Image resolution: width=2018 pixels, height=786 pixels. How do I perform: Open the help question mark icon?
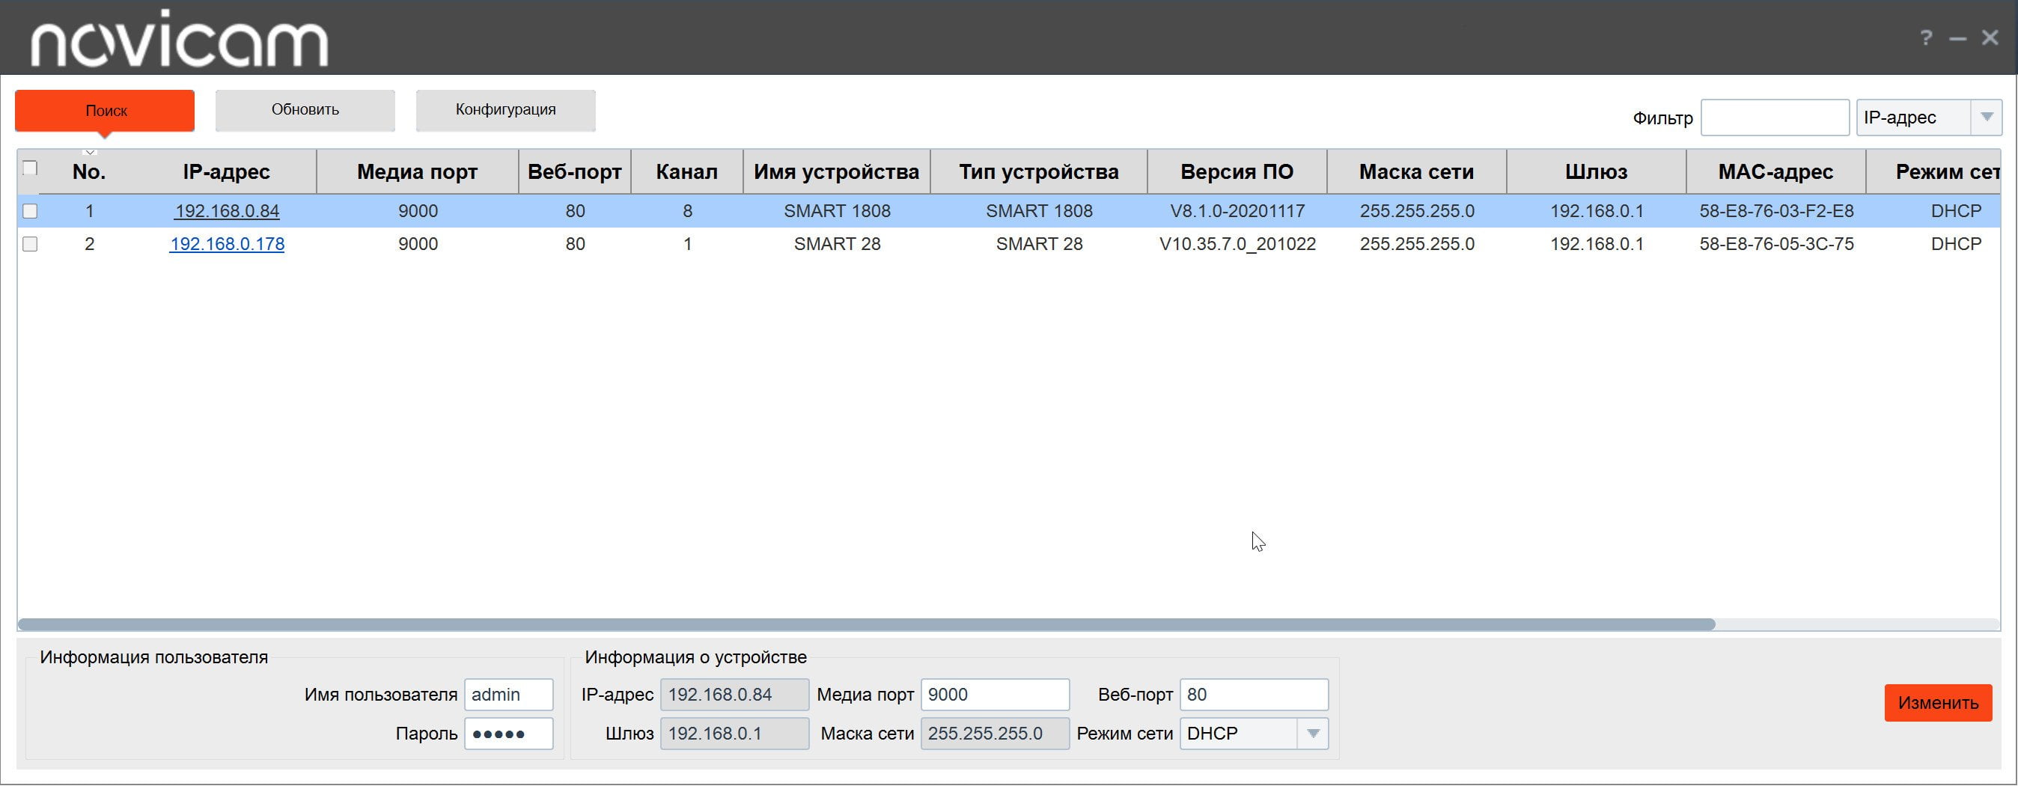tap(1926, 37)
